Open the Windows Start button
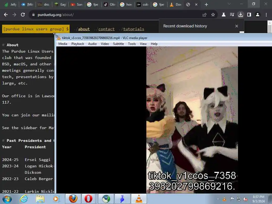Viewport: 272px width, 204px height. pyautogui.click(x=7, y=199)
